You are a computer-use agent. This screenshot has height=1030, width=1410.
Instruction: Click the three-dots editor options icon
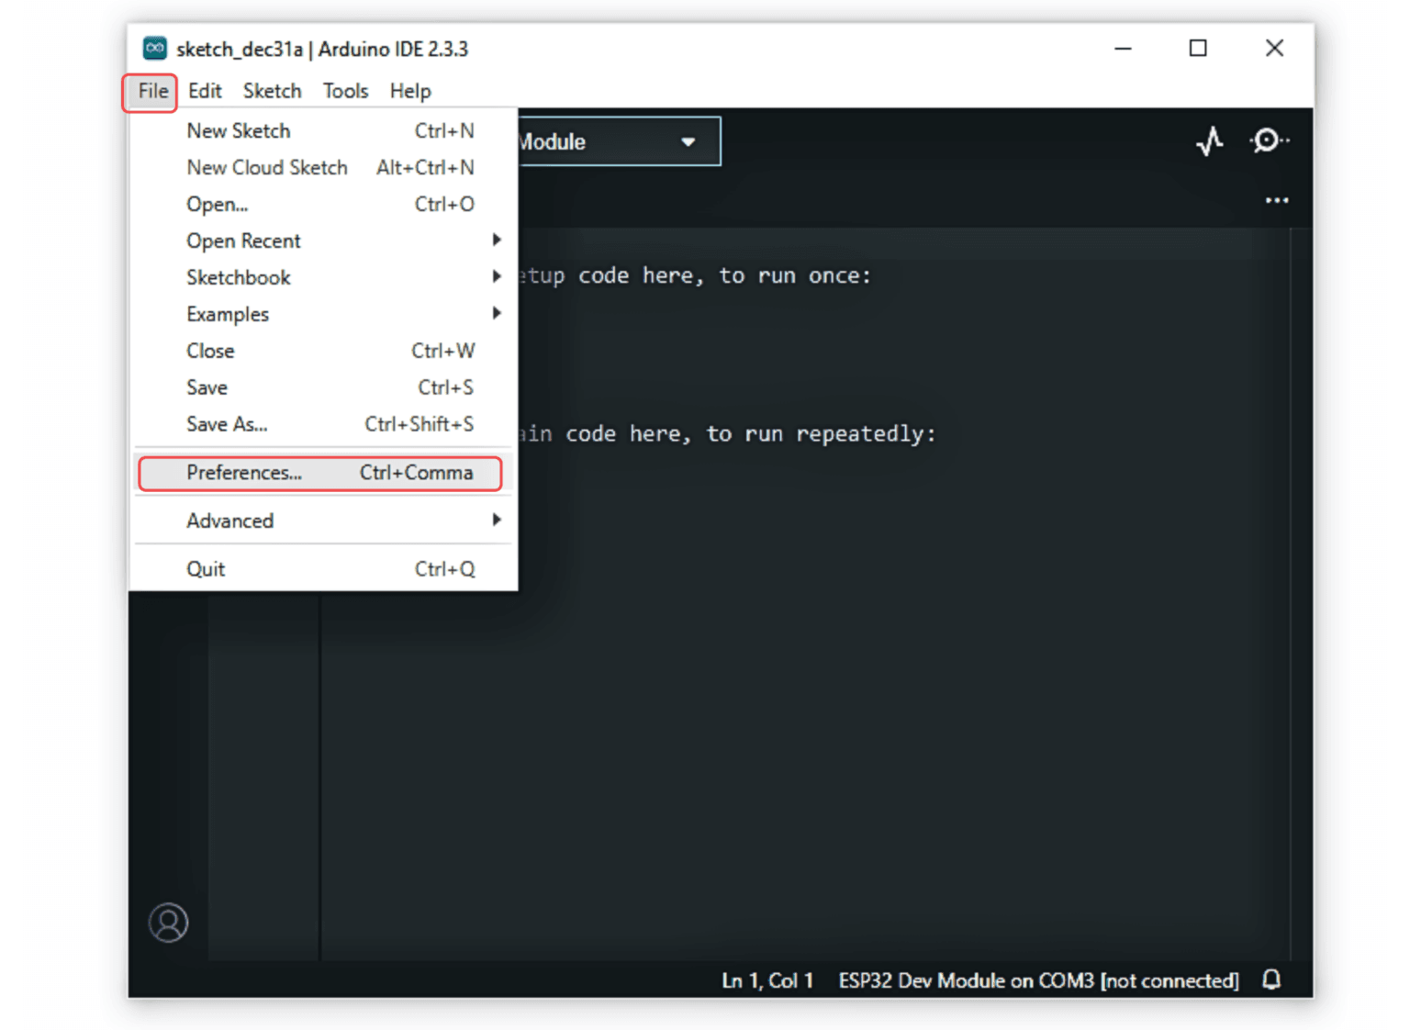(x=1276, y=200)
